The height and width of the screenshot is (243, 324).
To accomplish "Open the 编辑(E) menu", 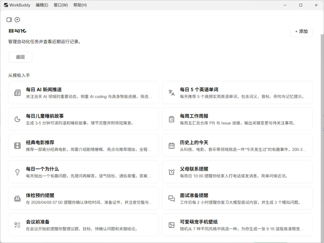I will coord(42,5).
